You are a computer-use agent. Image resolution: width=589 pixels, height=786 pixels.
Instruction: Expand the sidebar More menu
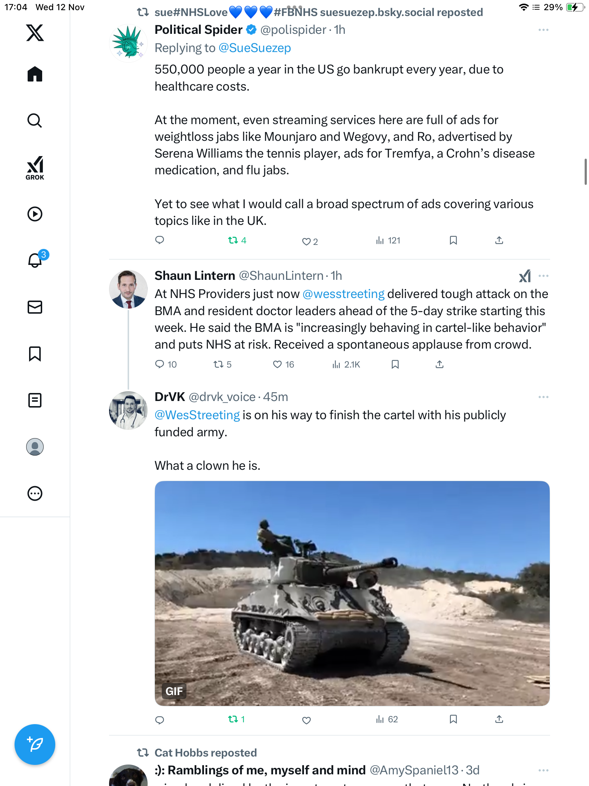(35, 493)
